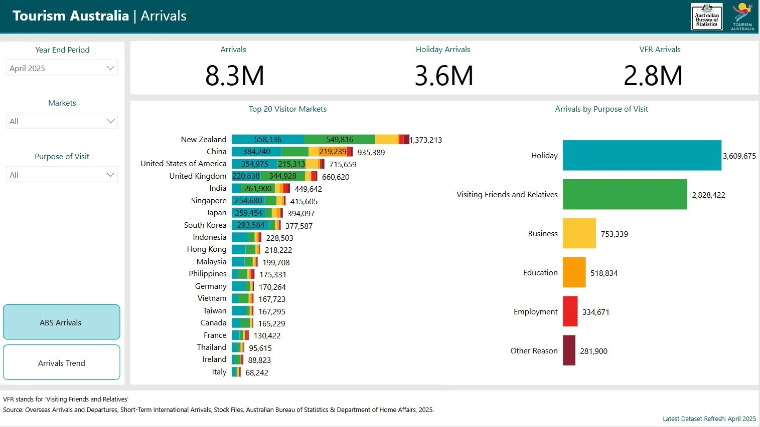Click the Germany market label
Viewport: 760px width, 427px height.
(211, 286)
